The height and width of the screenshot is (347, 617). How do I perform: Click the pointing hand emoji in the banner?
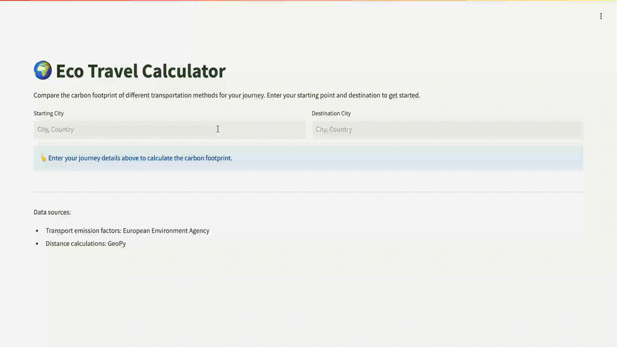(43, 158)
